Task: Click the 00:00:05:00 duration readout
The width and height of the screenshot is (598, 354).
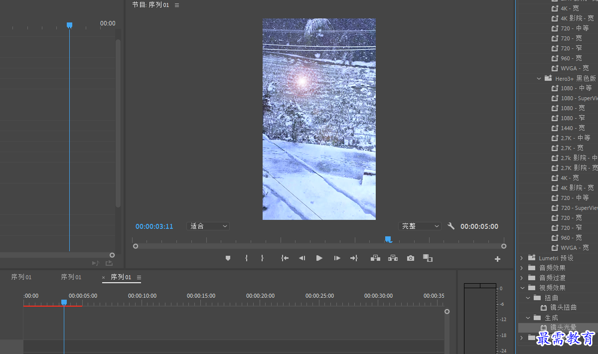Action: pos(479,226)
